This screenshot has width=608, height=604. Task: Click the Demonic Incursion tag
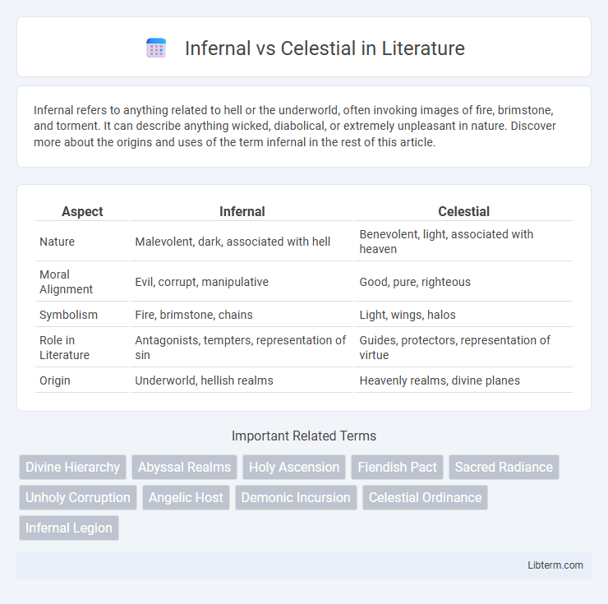(x=296, y=497)
